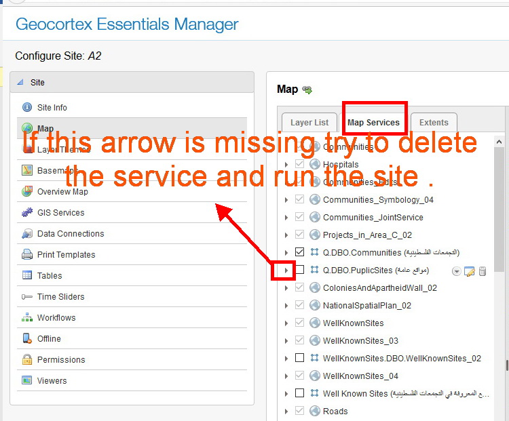Expand Communities_Symbology_04 service
This screenshot has width=509, height=421.
coord(286,200)
